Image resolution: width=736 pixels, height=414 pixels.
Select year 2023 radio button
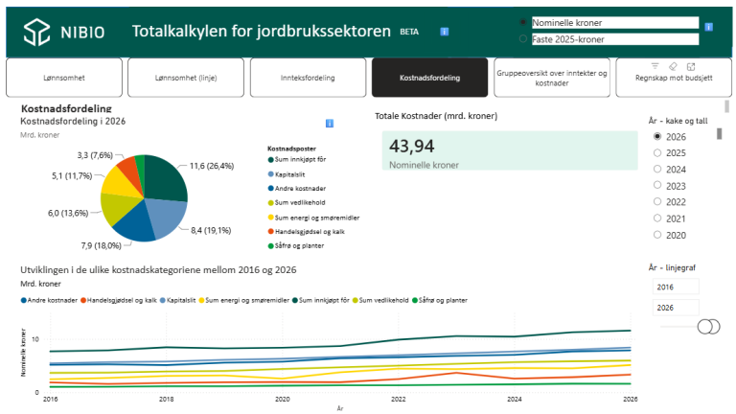click(x=657, y=185)
